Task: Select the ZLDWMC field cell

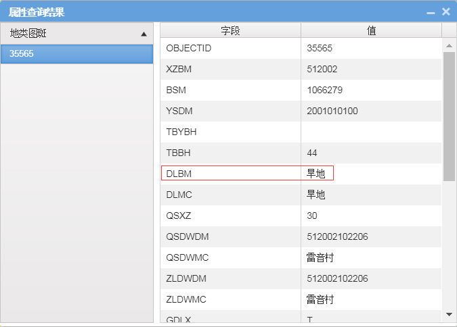Action: (230, 300)
